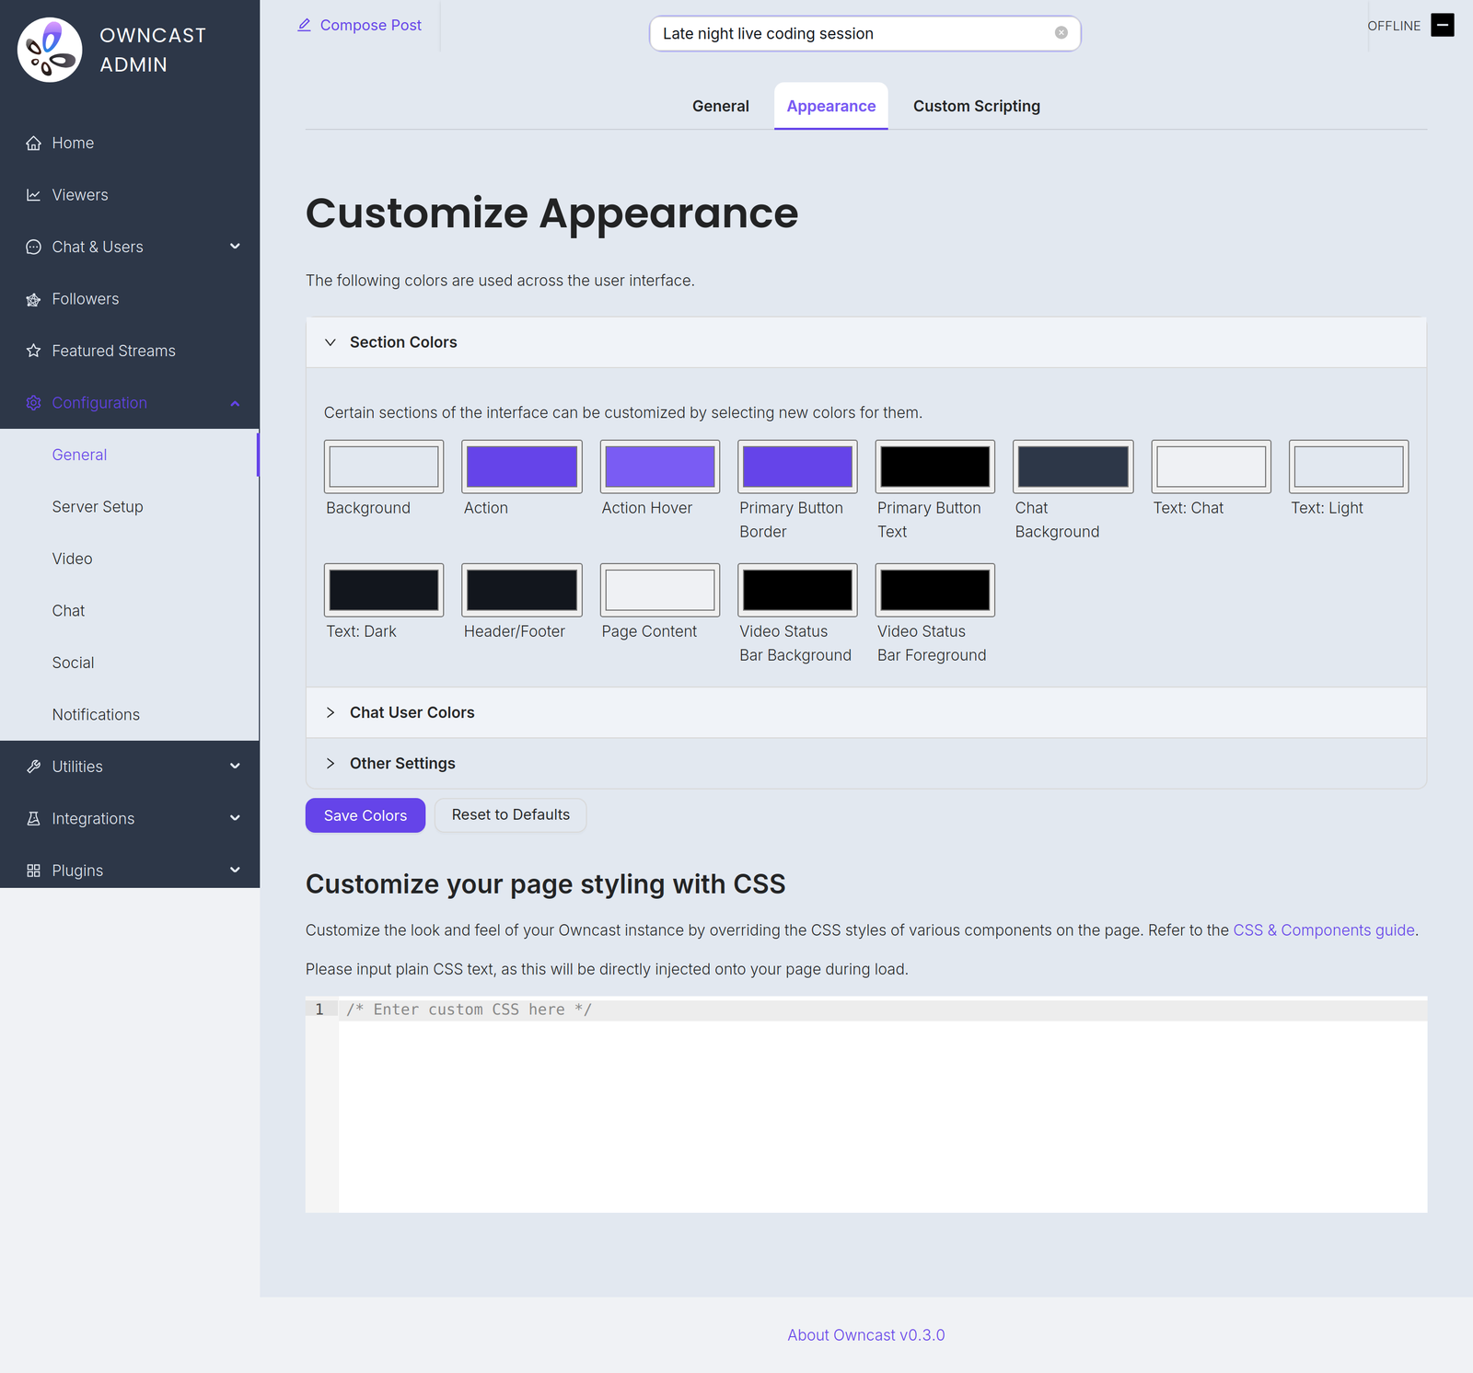Click the stream title input field

pos(864,33)
